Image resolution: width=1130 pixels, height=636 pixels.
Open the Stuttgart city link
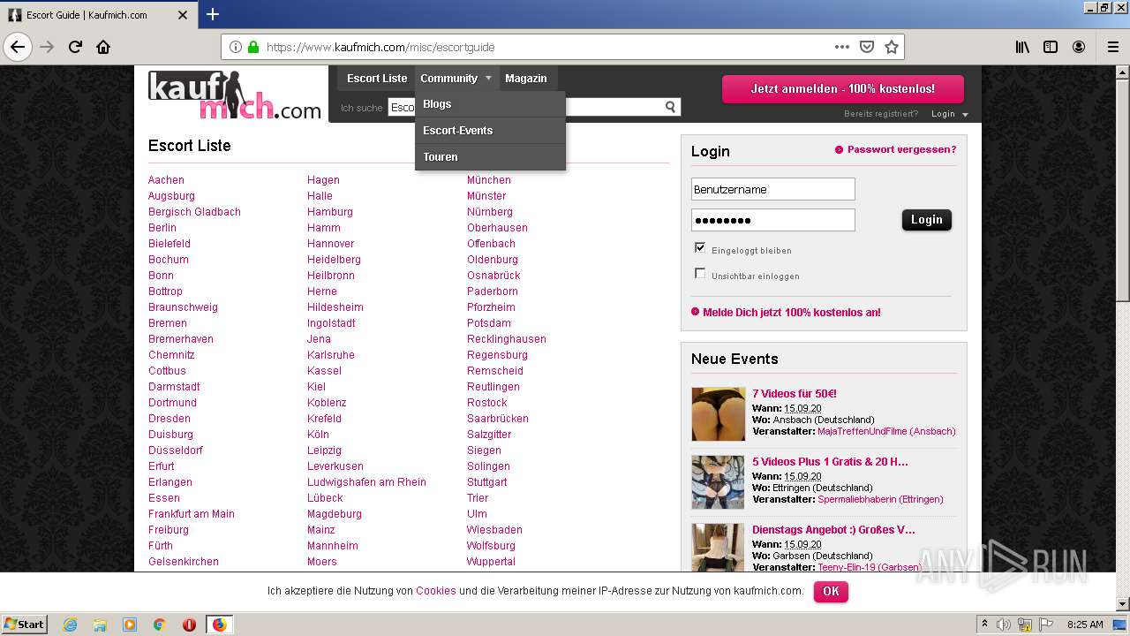coord(487,481)
